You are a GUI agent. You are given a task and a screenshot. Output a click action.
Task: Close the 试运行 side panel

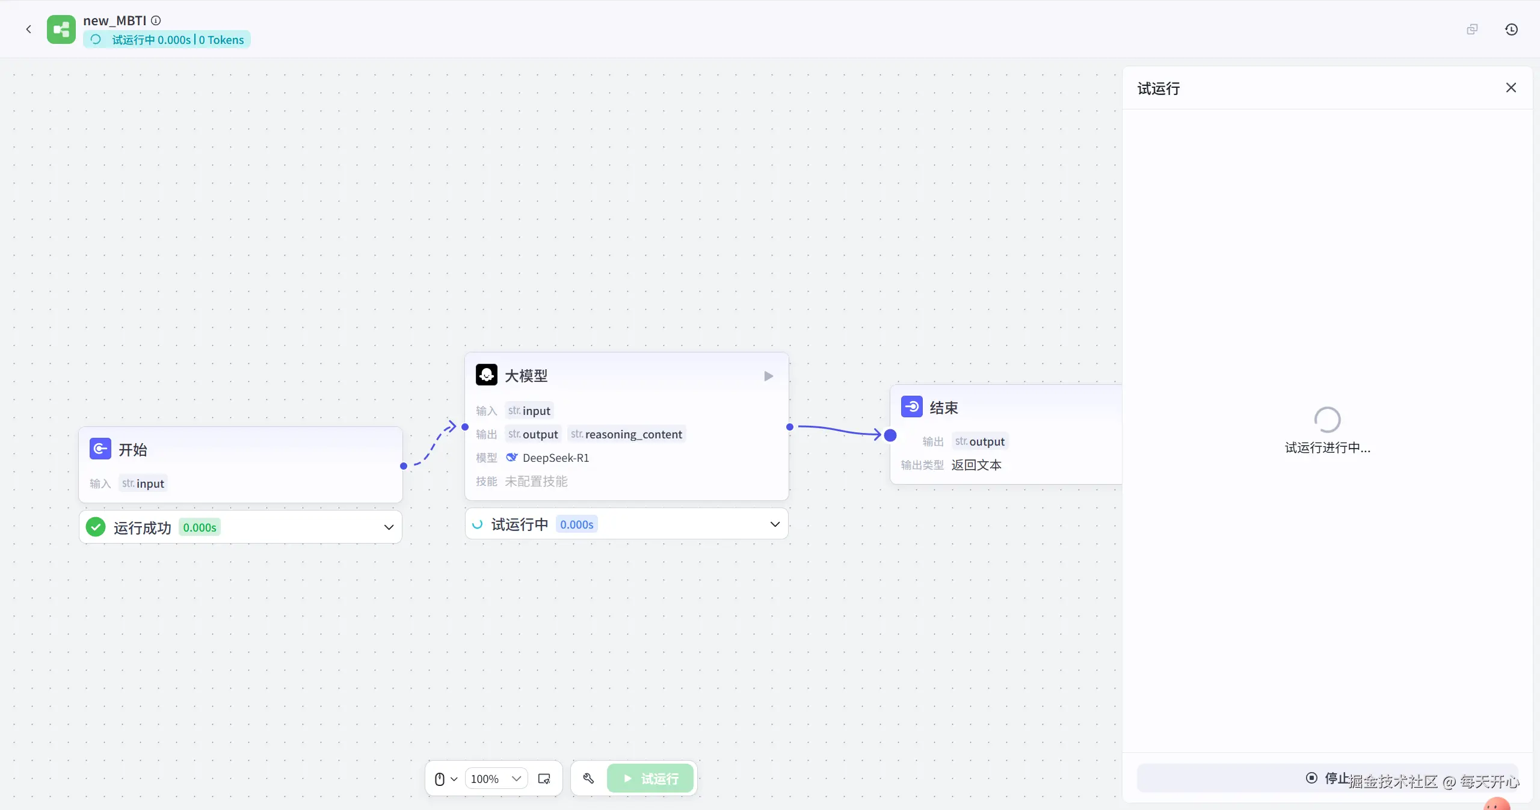click(x=1511, y=88)
